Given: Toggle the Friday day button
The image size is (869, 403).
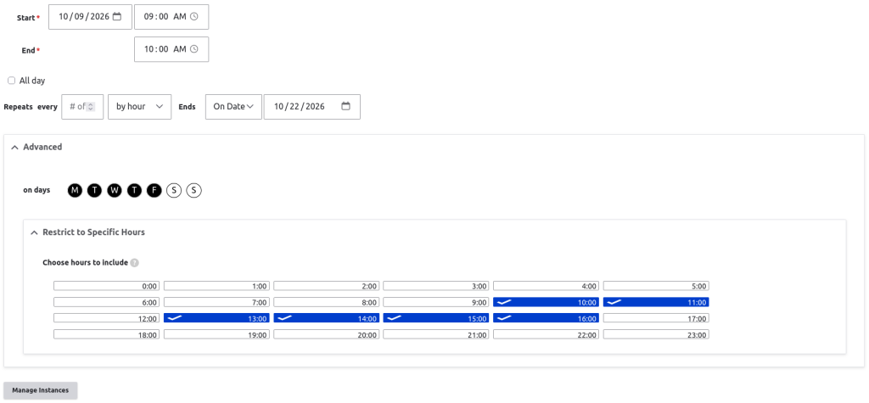Looking at the screenshot, I should [154, 191].
